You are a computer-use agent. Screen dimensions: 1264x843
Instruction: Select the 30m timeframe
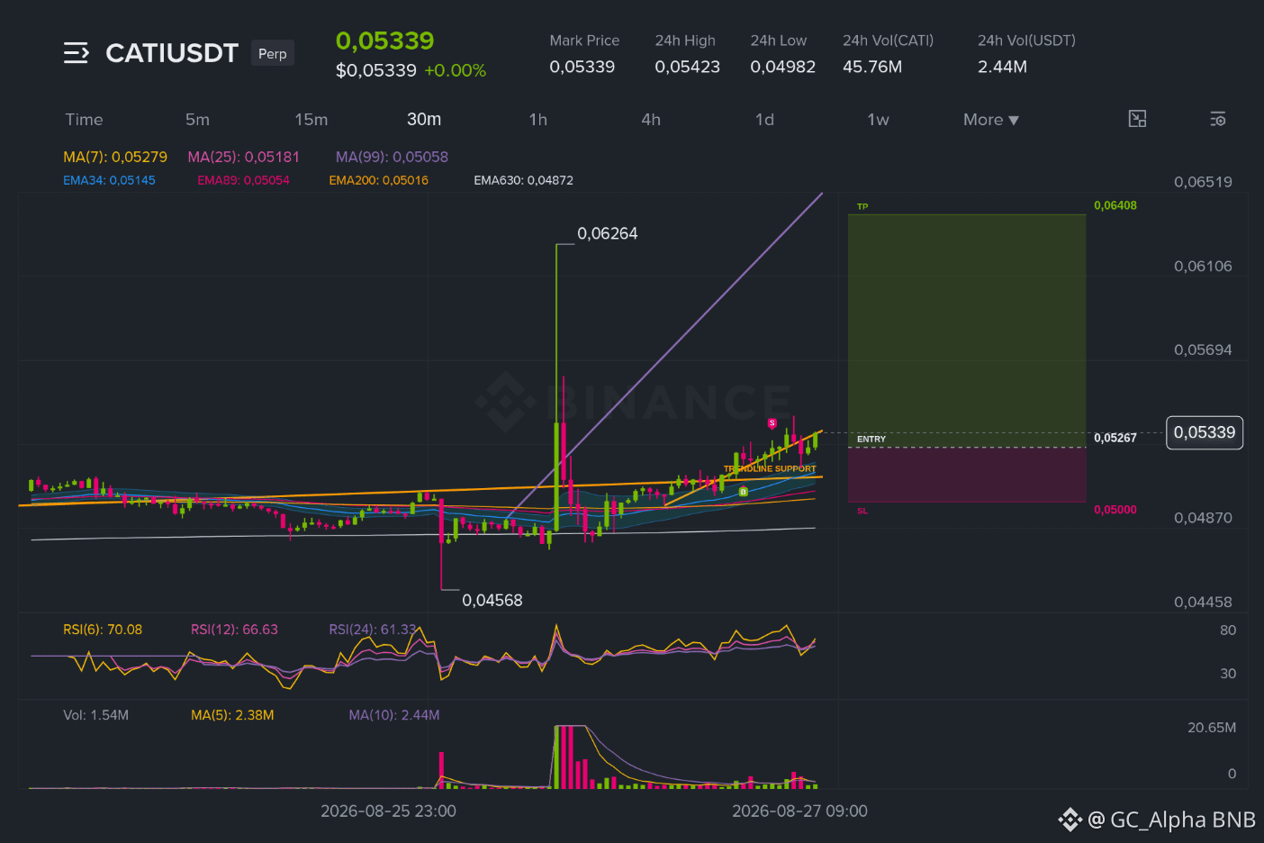tap(424, 120)
